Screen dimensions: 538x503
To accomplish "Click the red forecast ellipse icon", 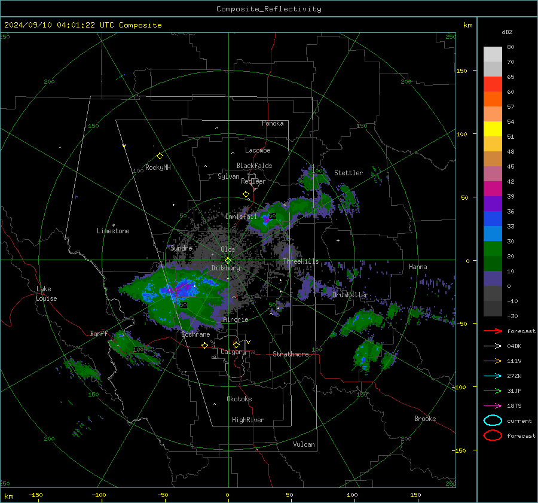I will click(x=493, y=435).
